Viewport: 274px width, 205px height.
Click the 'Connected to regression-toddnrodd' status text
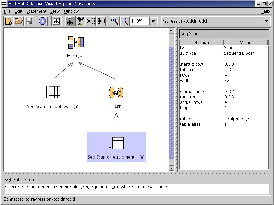39,199
